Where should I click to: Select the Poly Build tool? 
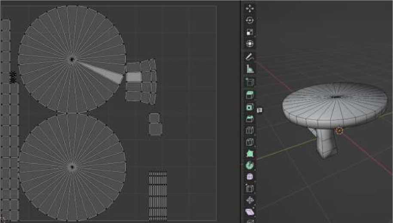click(x=250, y=153)
